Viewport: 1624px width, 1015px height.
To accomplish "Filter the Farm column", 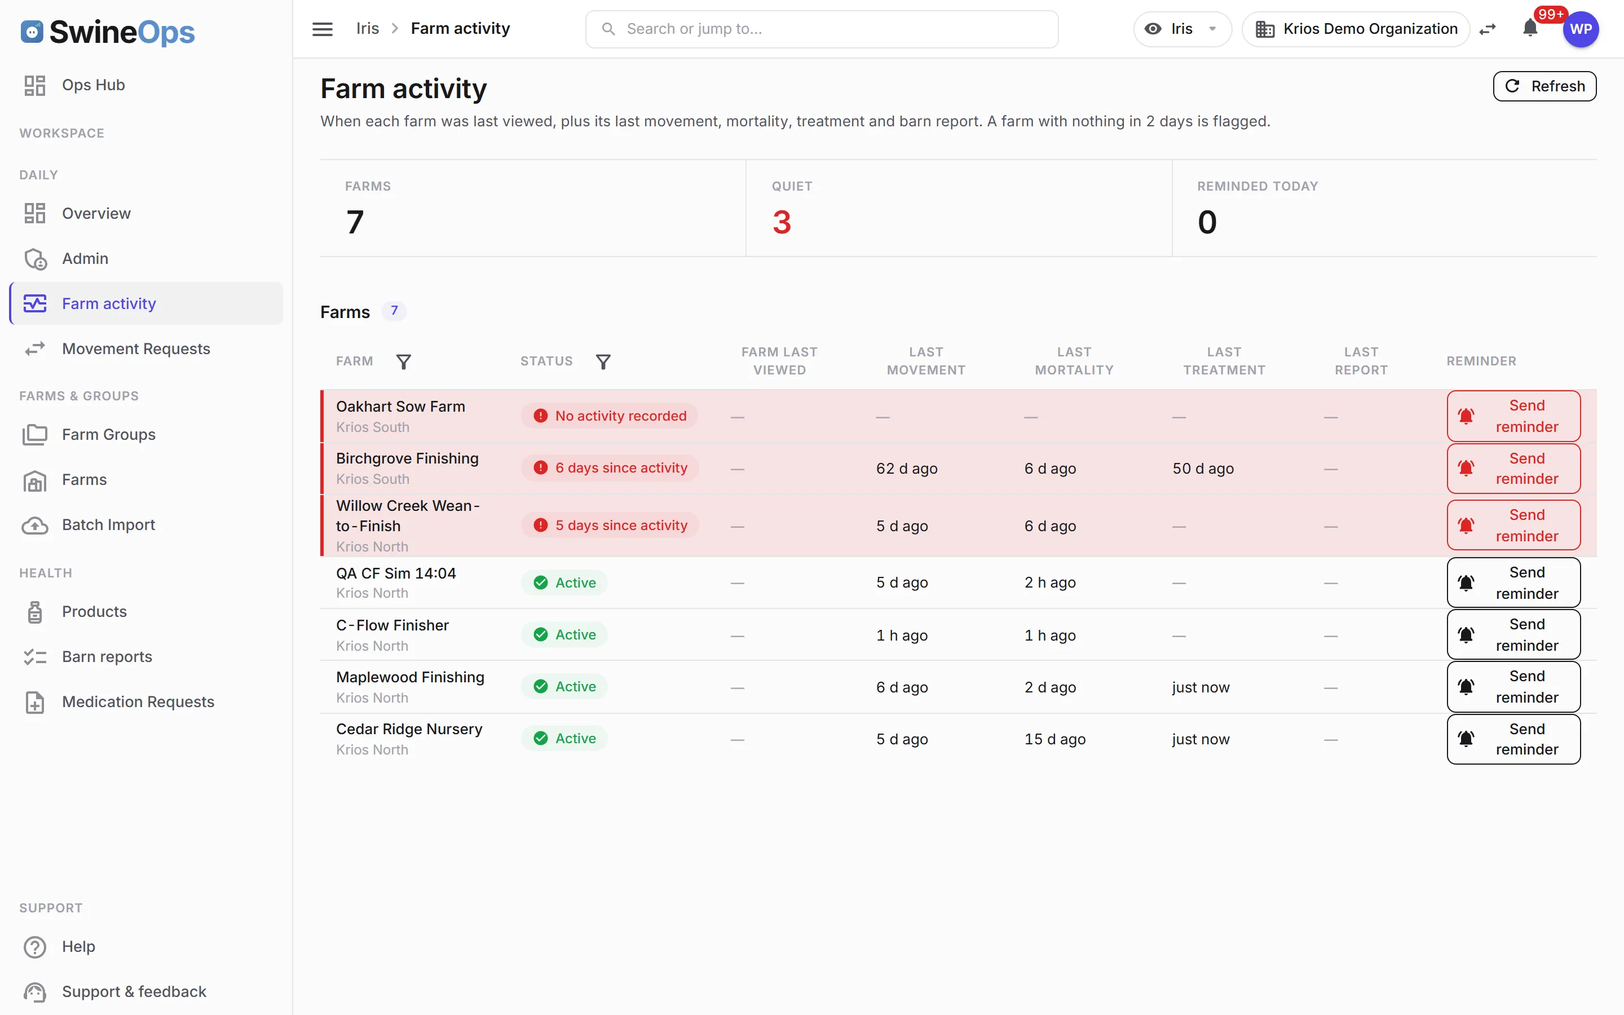I will pyautogui.click(x=403, y=362).
